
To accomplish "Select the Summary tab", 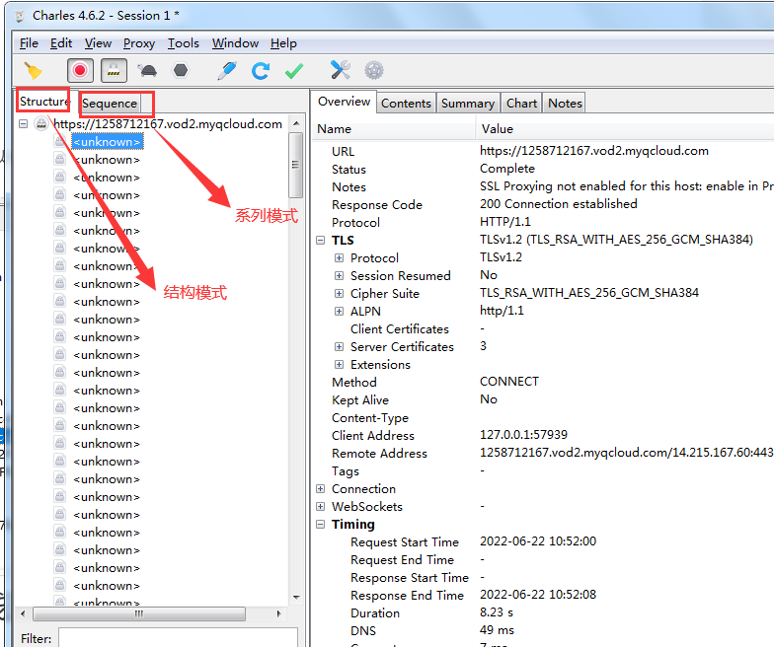I will [468, 103].
